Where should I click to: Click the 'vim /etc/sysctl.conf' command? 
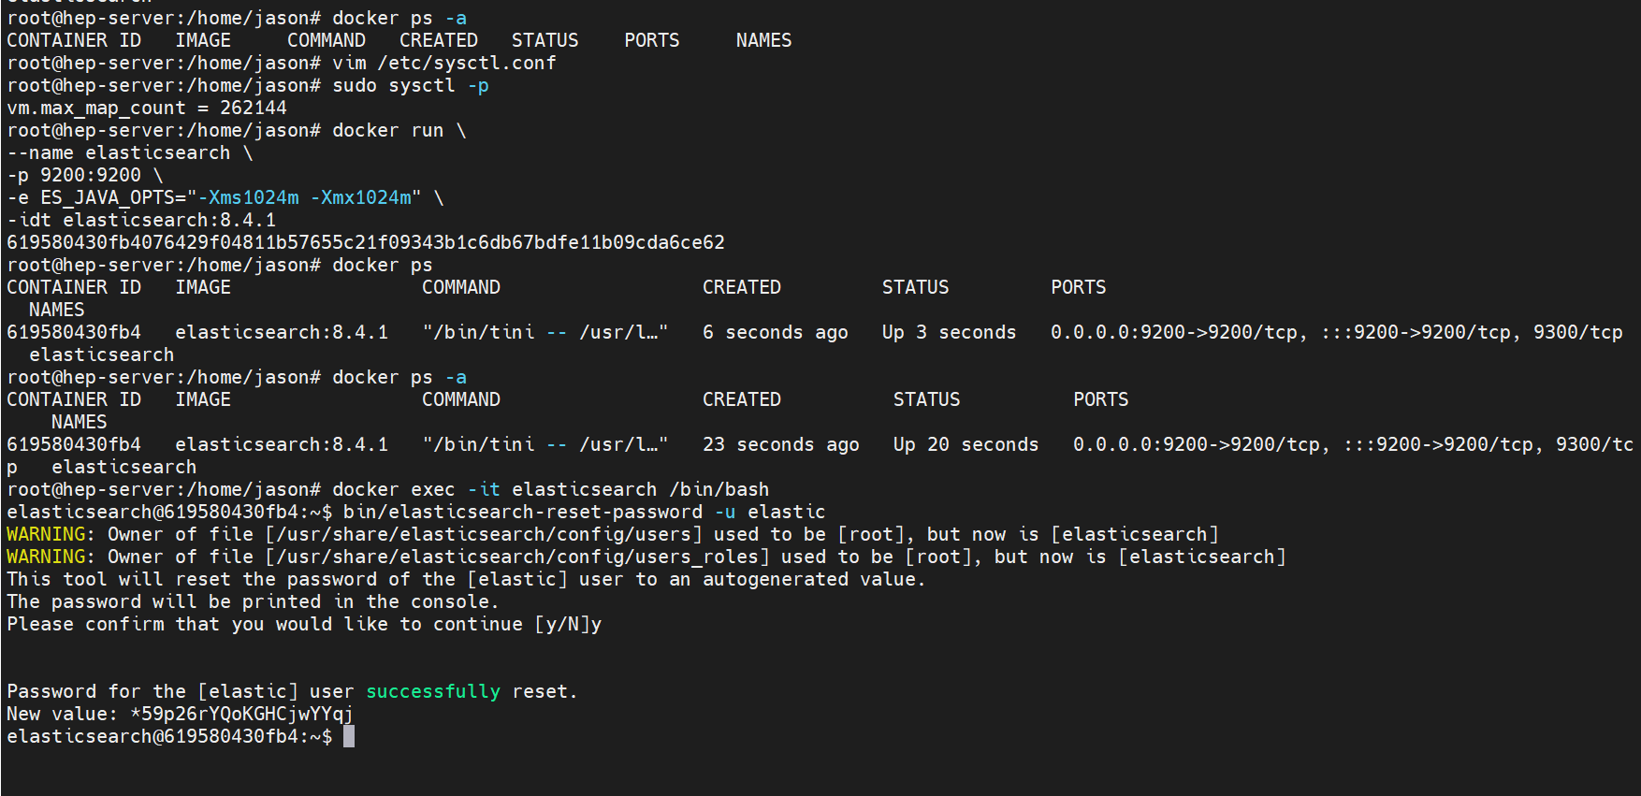point(443,63)
